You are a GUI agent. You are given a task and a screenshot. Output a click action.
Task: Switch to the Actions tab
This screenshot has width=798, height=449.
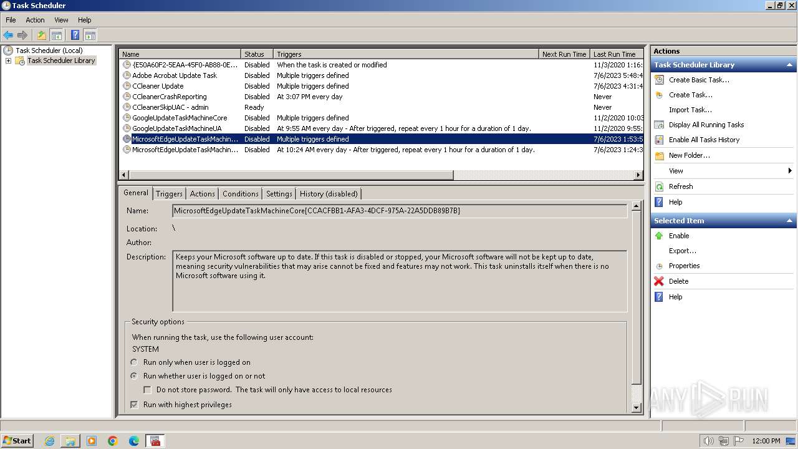[202, 194]
